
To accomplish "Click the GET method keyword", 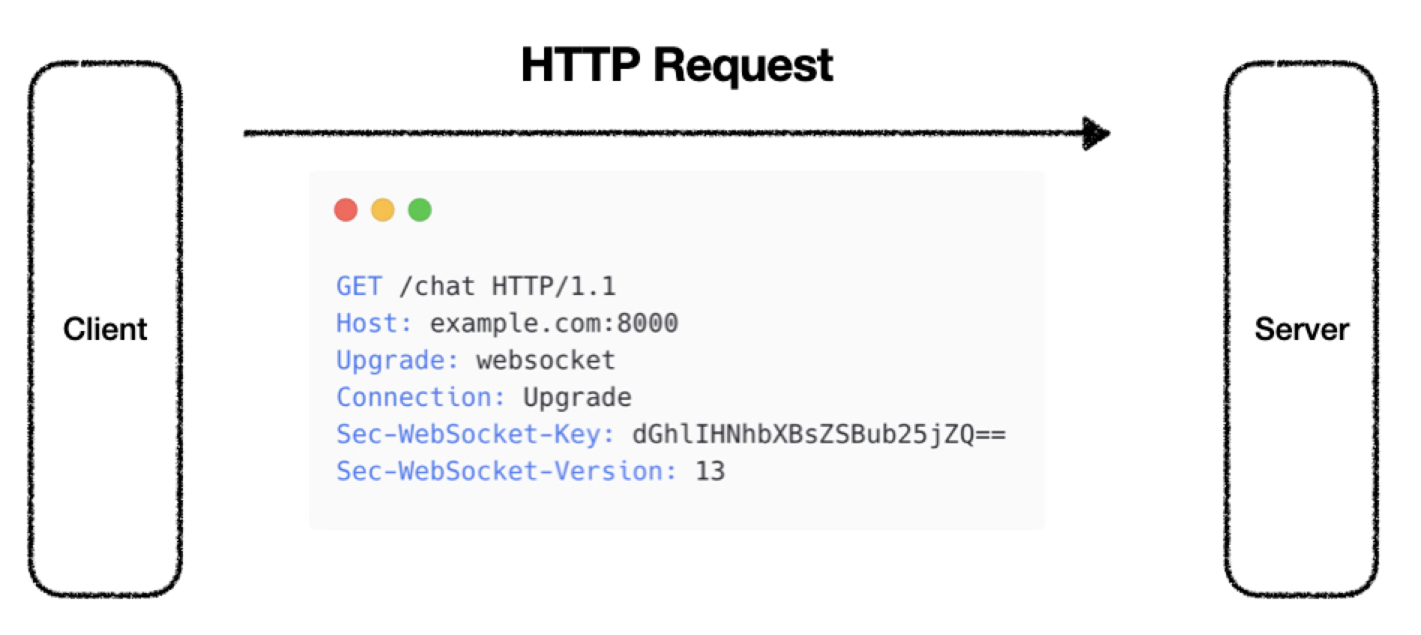I will tap(359, 286).
